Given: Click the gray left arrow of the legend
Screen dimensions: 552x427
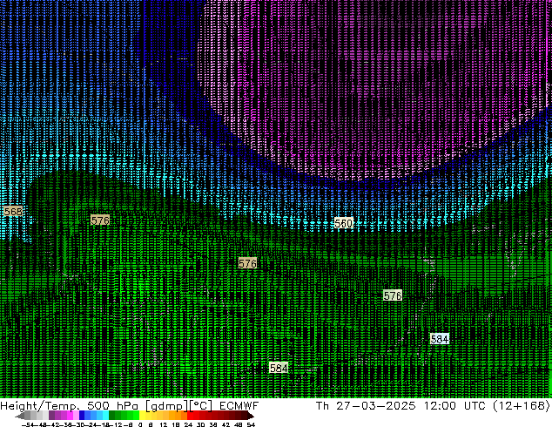Looking at the screenshot, I should point(20,417).
